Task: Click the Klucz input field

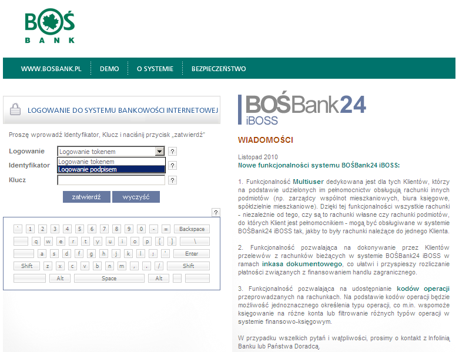Action: [111, 180]
